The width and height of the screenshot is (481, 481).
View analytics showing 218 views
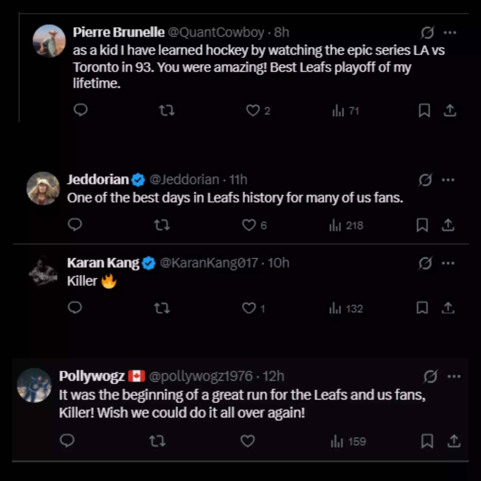pyautogui.click(x=346, y=225)
